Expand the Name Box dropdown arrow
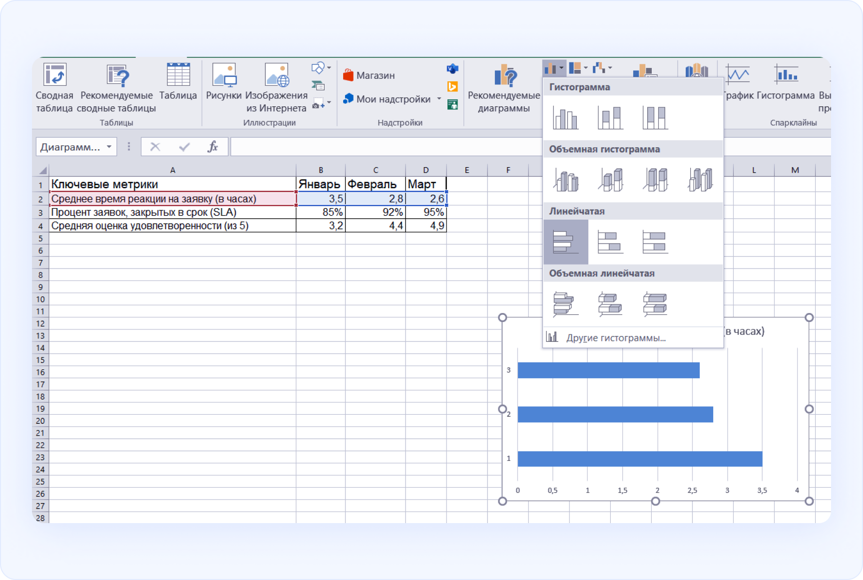This screenshot has width=863, height=580. click(x=109, y=147)
